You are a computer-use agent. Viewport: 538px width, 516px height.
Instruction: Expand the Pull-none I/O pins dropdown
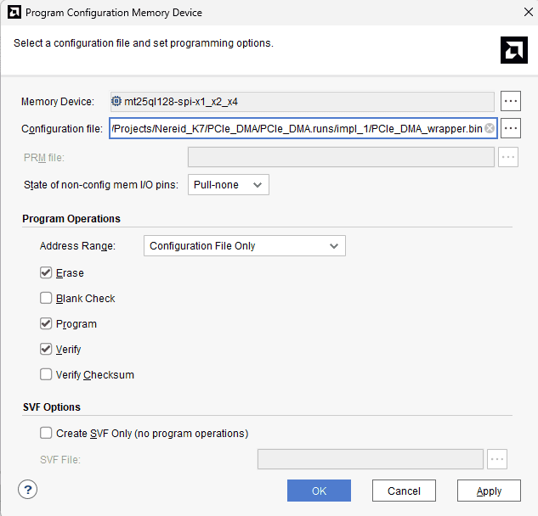[x=228, y=185]
